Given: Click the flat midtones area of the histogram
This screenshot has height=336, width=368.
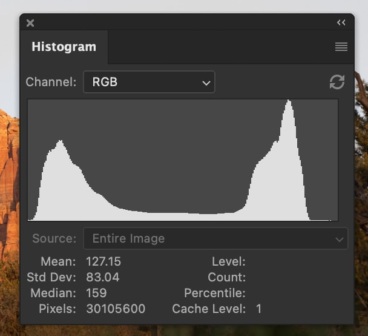Looking at the screenshot, I should (x=176, y=217).
